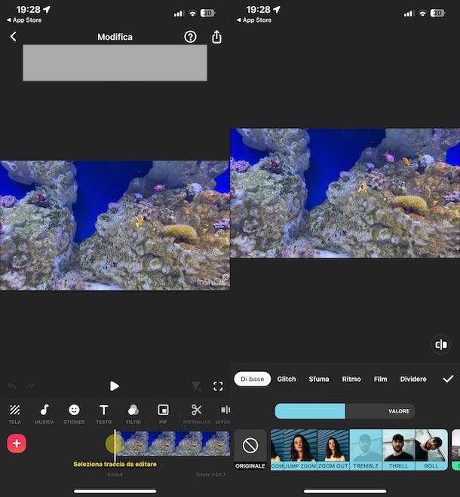Screen dimensions: 460x497
Task: Apply the Thrill effect
Action: point(398,450)
